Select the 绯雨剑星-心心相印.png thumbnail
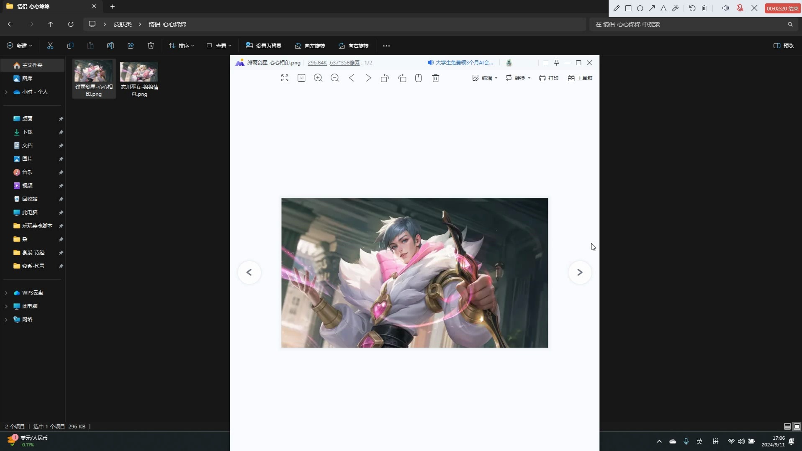Screen dimensions: 802x451 (x=94, y=79)
